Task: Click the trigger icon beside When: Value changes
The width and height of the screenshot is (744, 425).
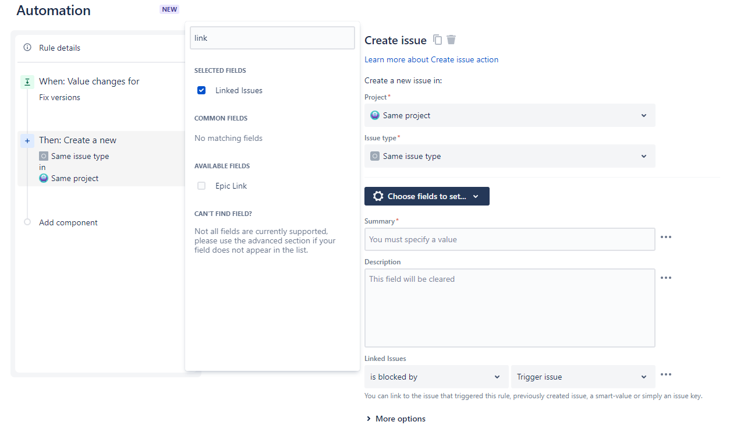Action: pos(27,82)
